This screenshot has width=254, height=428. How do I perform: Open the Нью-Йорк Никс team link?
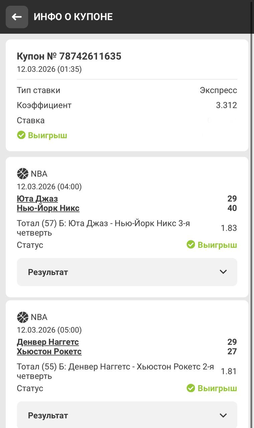[x=48, y=208]
